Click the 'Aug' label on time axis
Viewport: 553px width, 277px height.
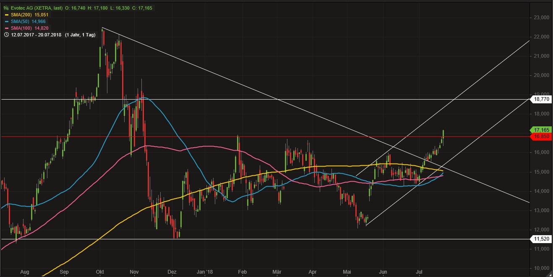coord(25,272)
